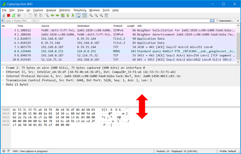Toggle packet list colorization
This screenshot has width=241, height=154.
(84, 15)
